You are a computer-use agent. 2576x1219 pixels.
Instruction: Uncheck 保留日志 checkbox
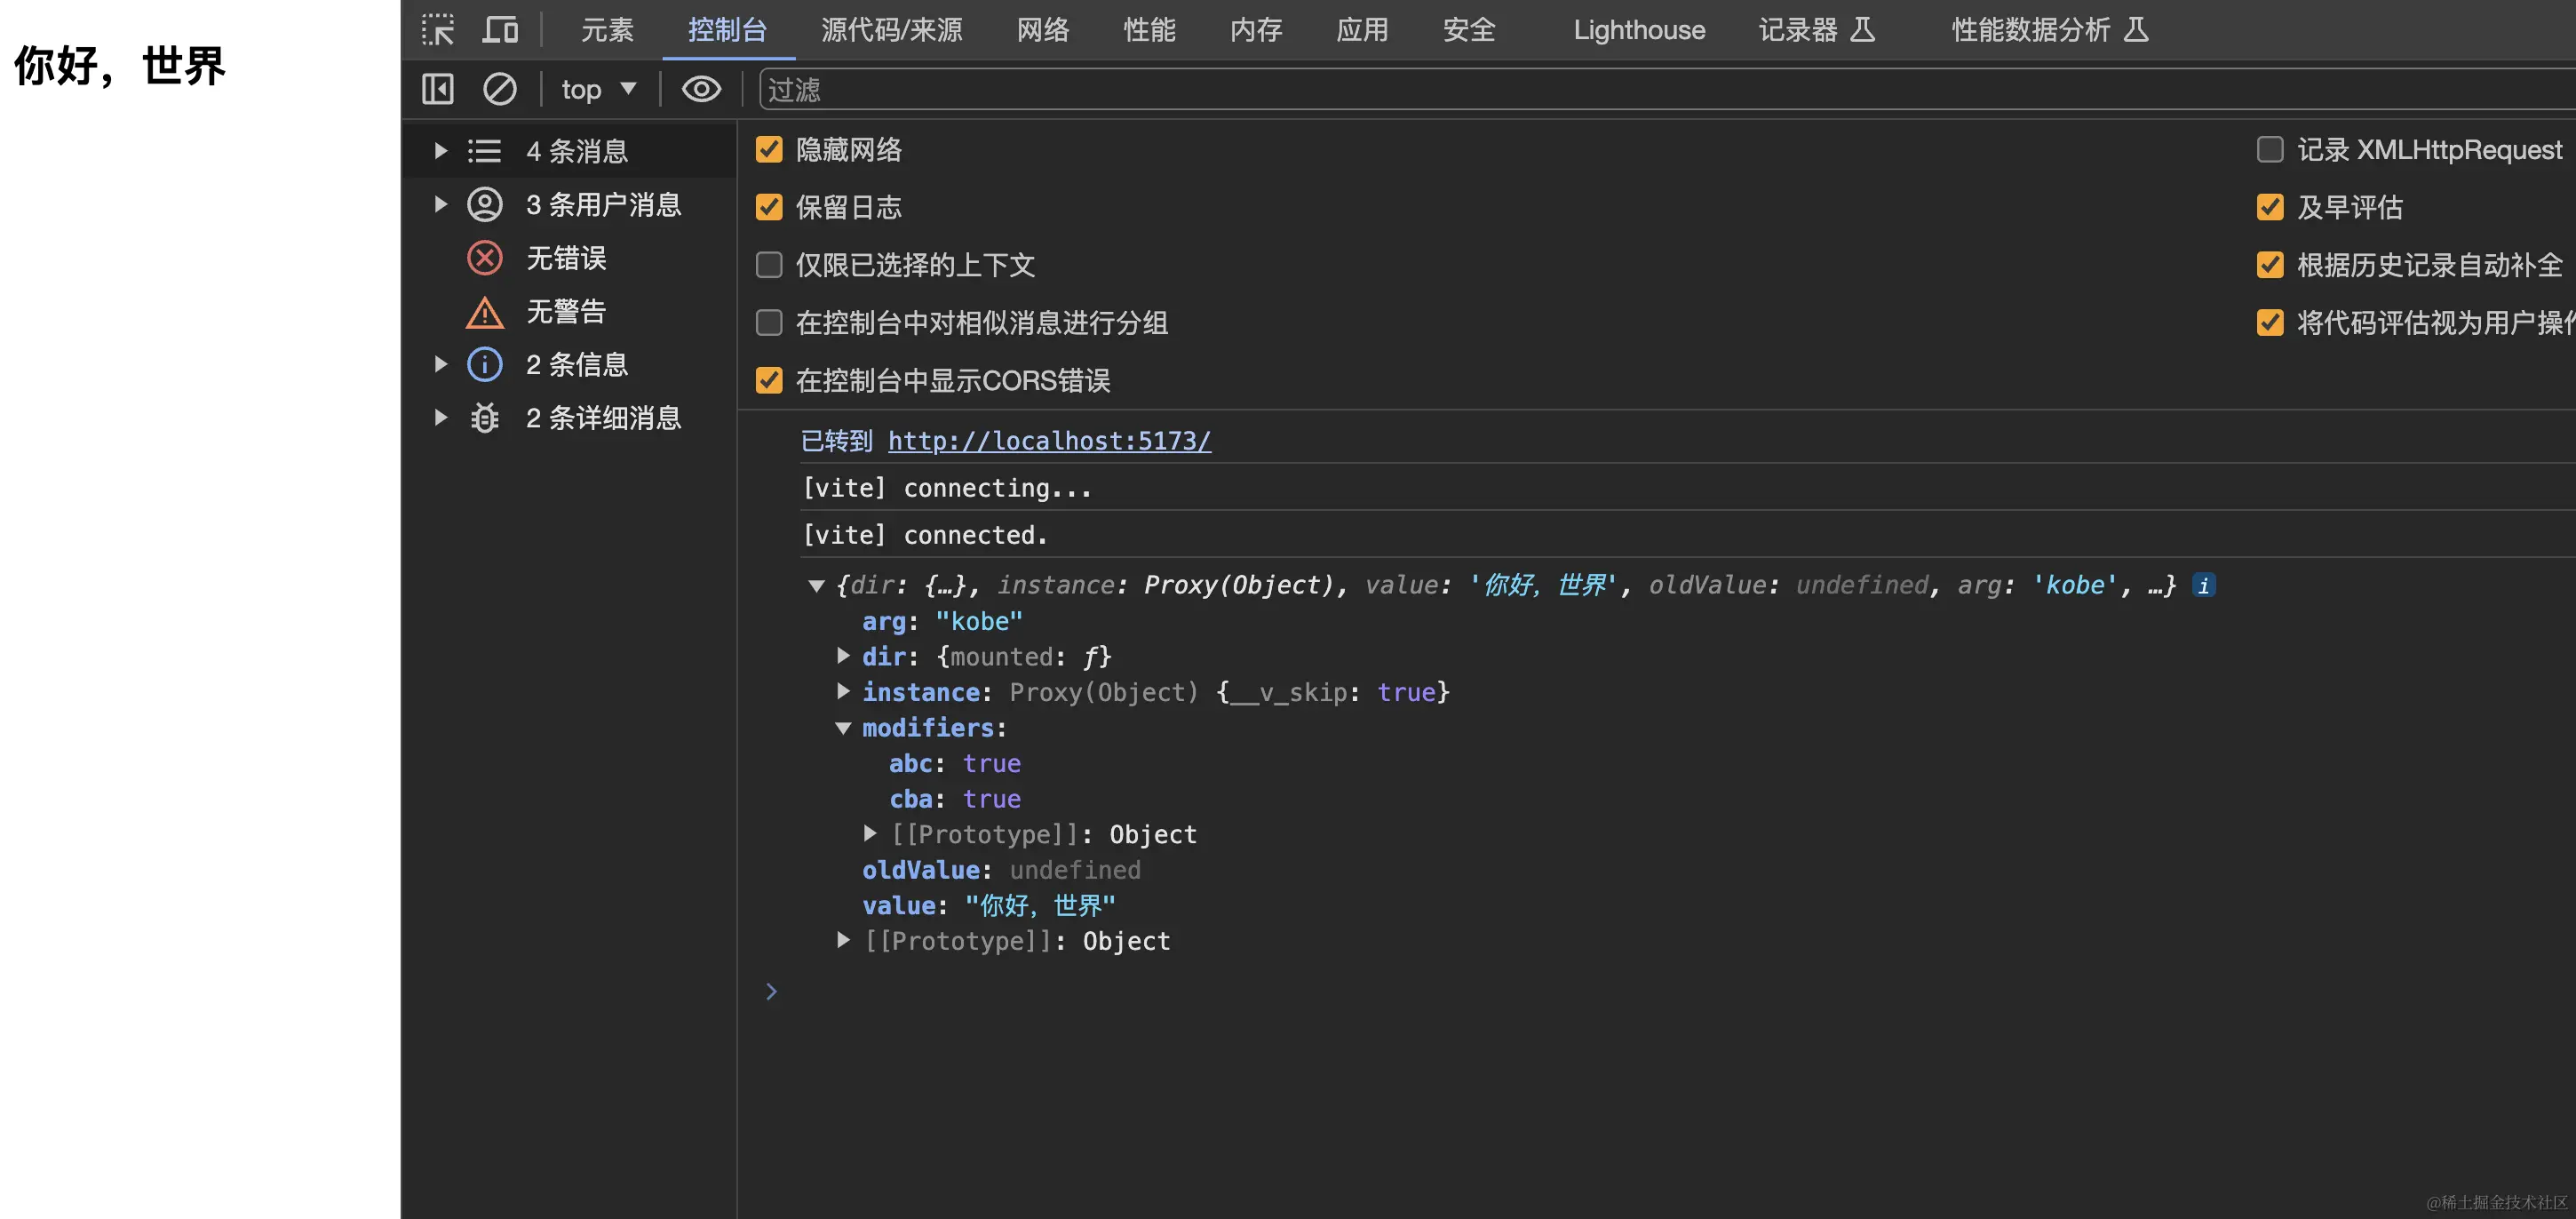[768, 207]
